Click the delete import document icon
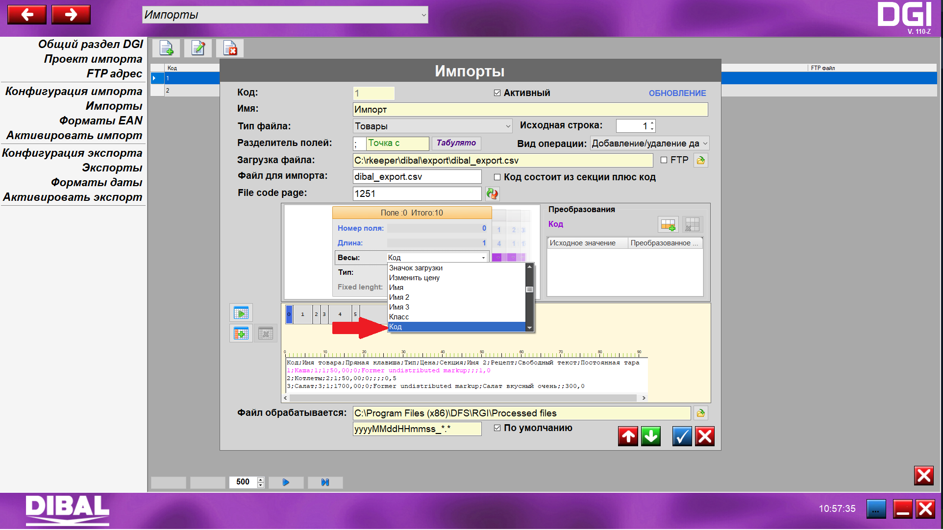This screenshot has height=530, width=943. tap(230, 48)
